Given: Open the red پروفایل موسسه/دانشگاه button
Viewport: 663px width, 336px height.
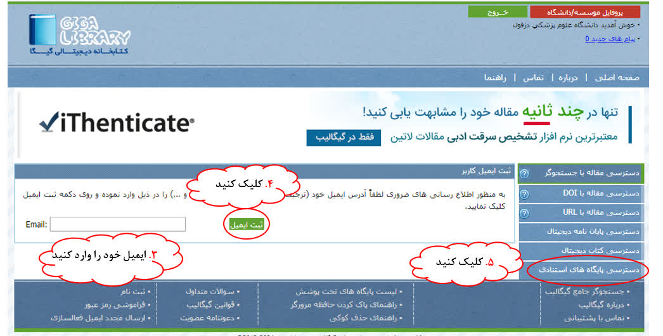Looking at the screenshot, I should pos(585,12).
